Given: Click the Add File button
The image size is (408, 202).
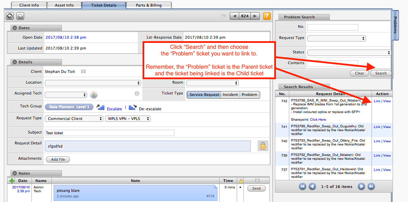Looking at the screenshot, I should tap(58, 159).
